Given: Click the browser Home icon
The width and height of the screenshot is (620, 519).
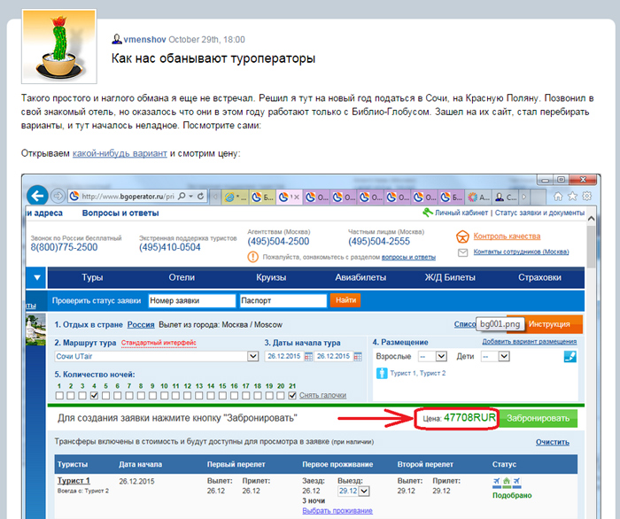Looking at the screenshot, I should coord(558,196).
